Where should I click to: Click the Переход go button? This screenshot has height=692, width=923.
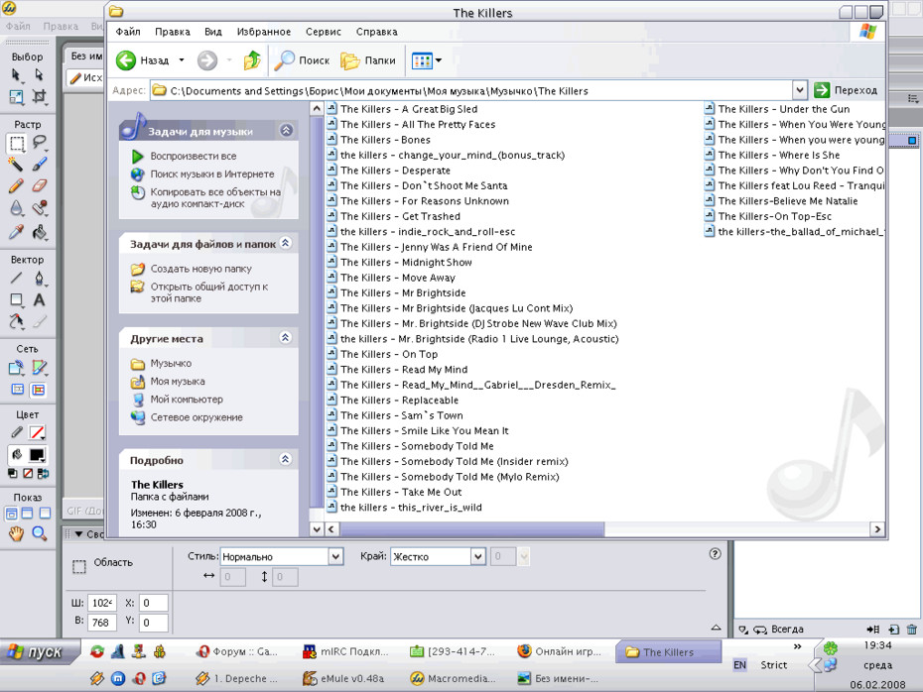846,90
